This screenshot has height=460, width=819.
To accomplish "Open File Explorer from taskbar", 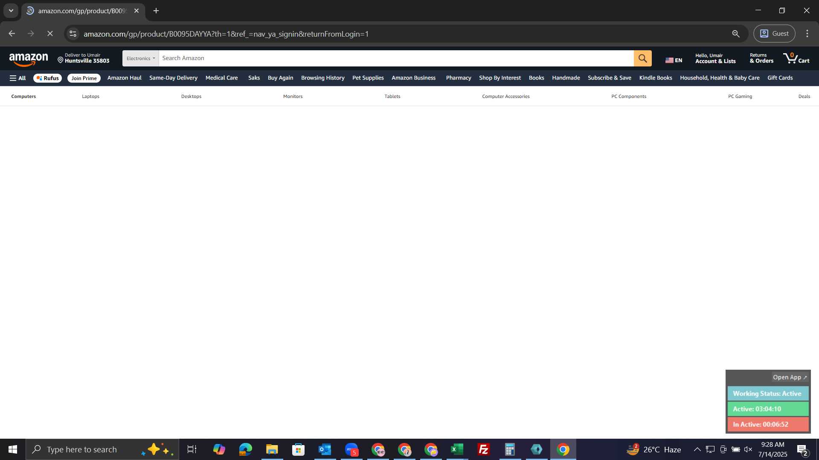I will (x=272, y=449).
